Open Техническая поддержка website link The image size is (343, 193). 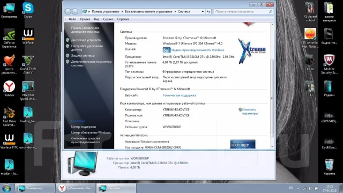point(179,95)
